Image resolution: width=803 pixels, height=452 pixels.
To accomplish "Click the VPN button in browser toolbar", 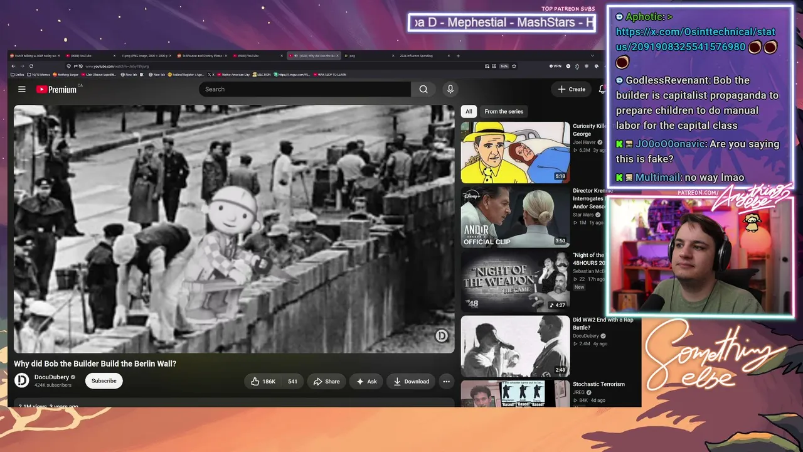I will point(555,66).
